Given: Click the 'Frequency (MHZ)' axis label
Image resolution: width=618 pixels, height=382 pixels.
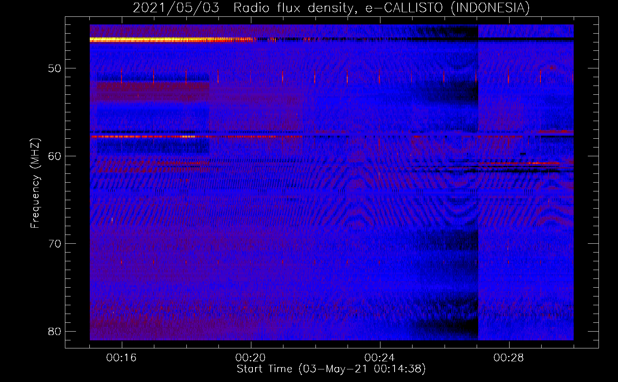Looking at the screenshot, I should (x=35, y=183).
